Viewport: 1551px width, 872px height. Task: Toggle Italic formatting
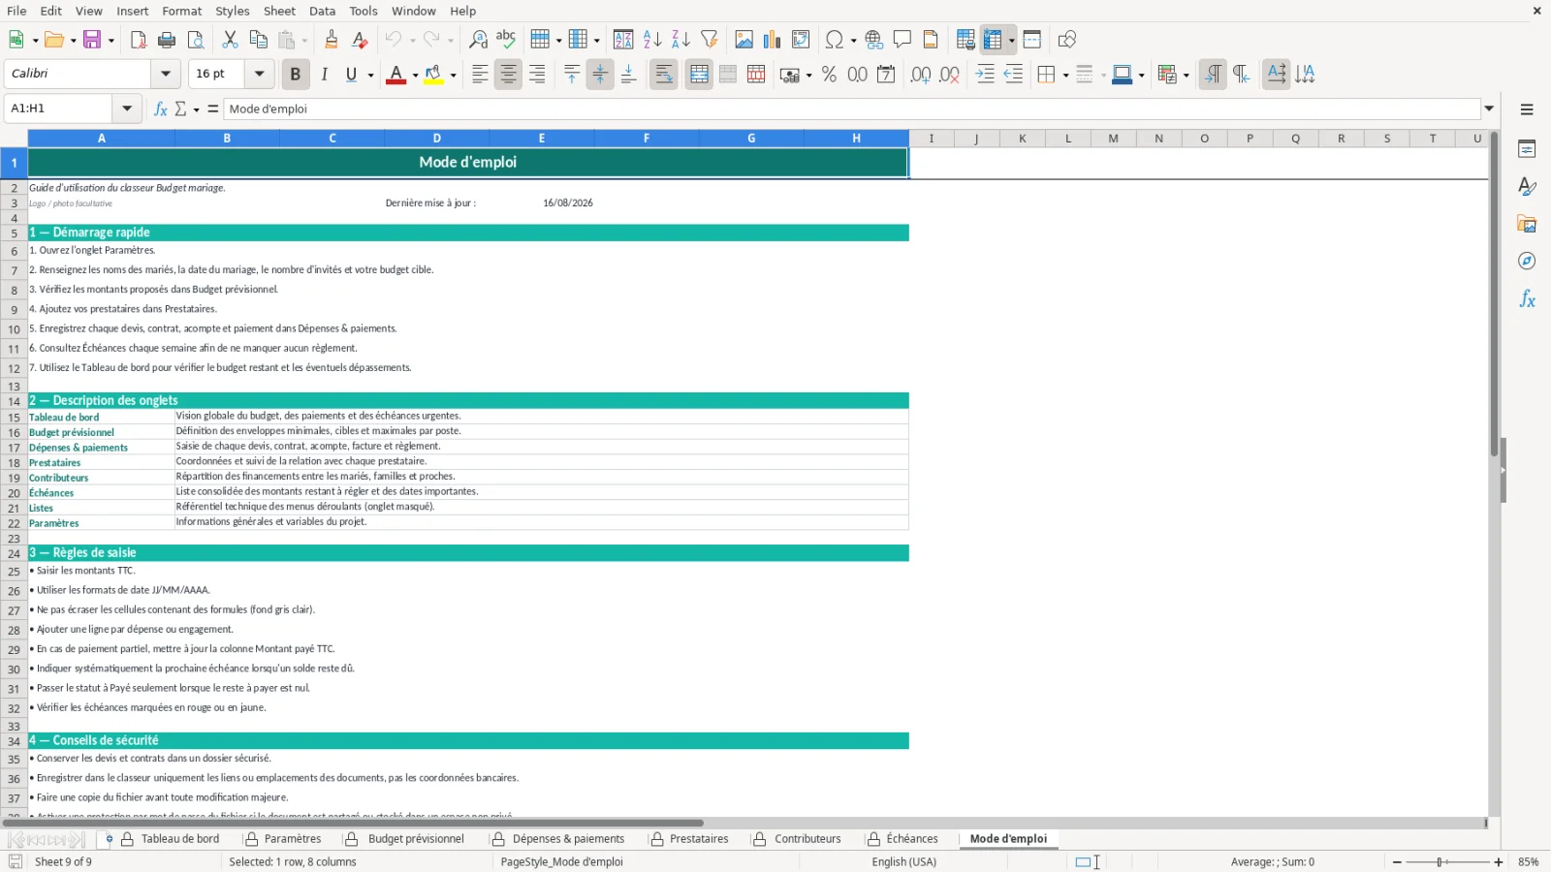[x=324, y=74]
